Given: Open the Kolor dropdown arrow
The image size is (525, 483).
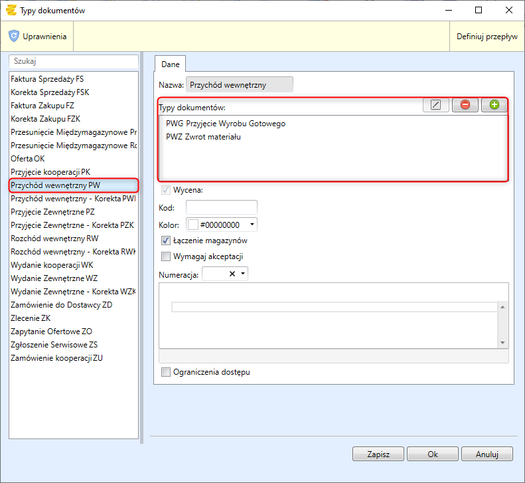Looking at the screenshot, I should pos(252,225).
